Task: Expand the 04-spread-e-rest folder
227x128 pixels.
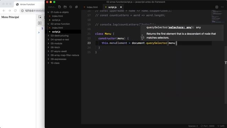Action: tap(60, 39)
